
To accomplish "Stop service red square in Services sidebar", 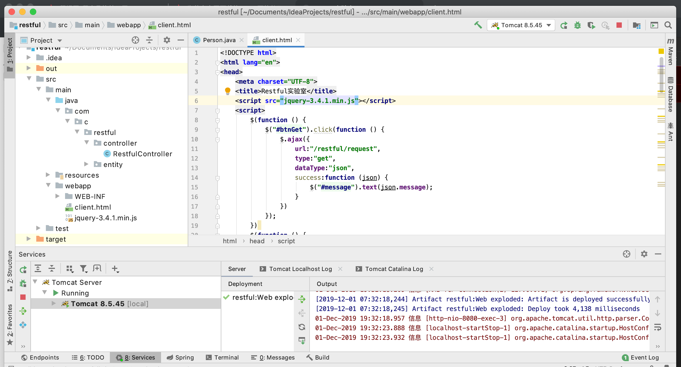I will pos(23,297).
